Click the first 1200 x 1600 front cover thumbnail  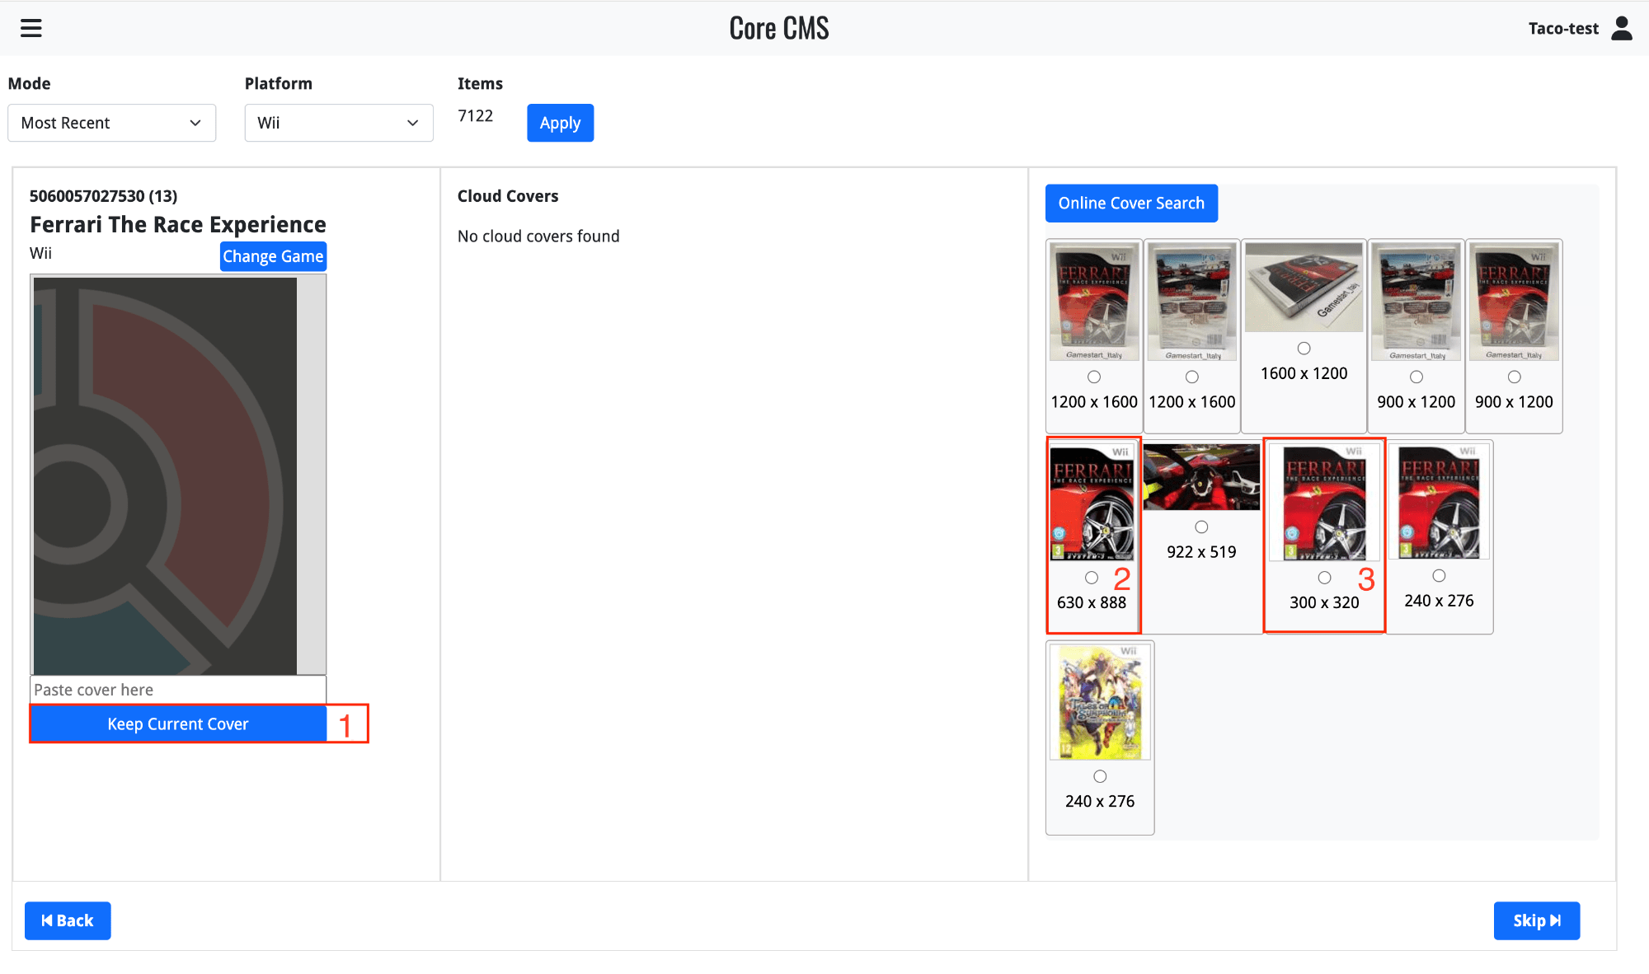point(1094,302)
